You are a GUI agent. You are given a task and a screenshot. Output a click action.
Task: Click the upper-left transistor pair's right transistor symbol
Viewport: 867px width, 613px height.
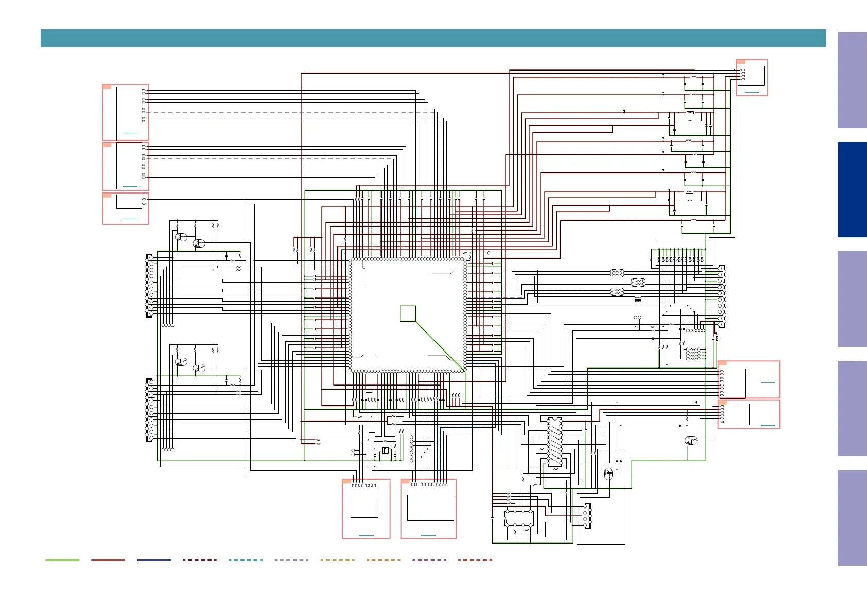(x=199, y=243)
